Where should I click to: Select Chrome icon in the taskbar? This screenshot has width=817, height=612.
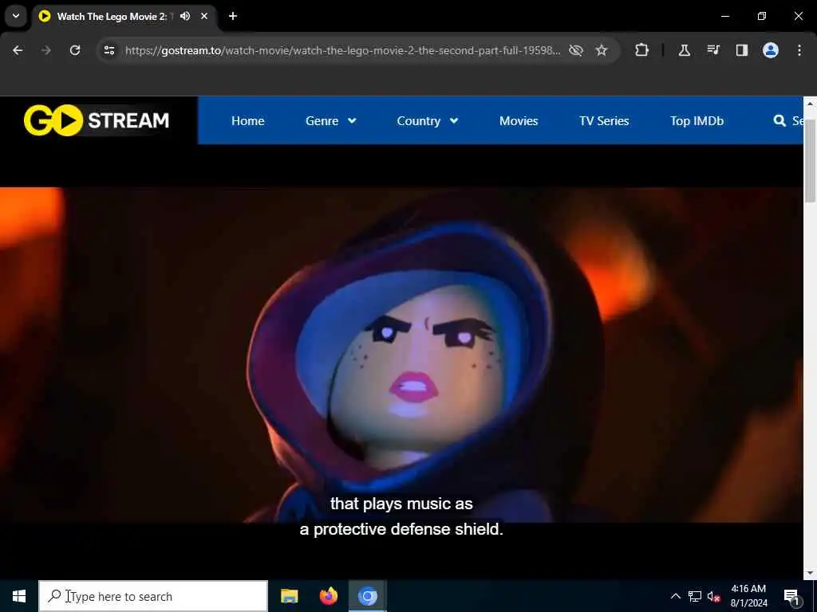pyautogui.click(x=367, y=596)
